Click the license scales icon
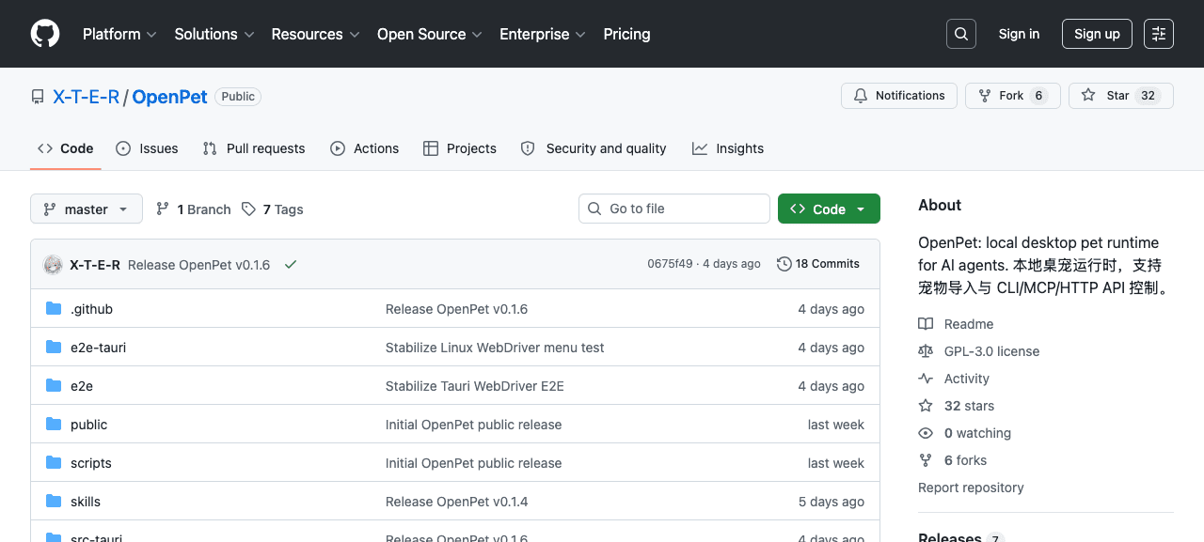 (926, 351)
